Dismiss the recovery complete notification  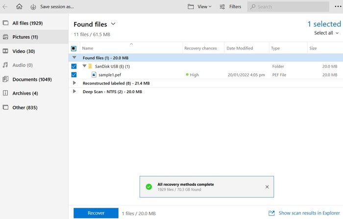click(x=267, y=187)
